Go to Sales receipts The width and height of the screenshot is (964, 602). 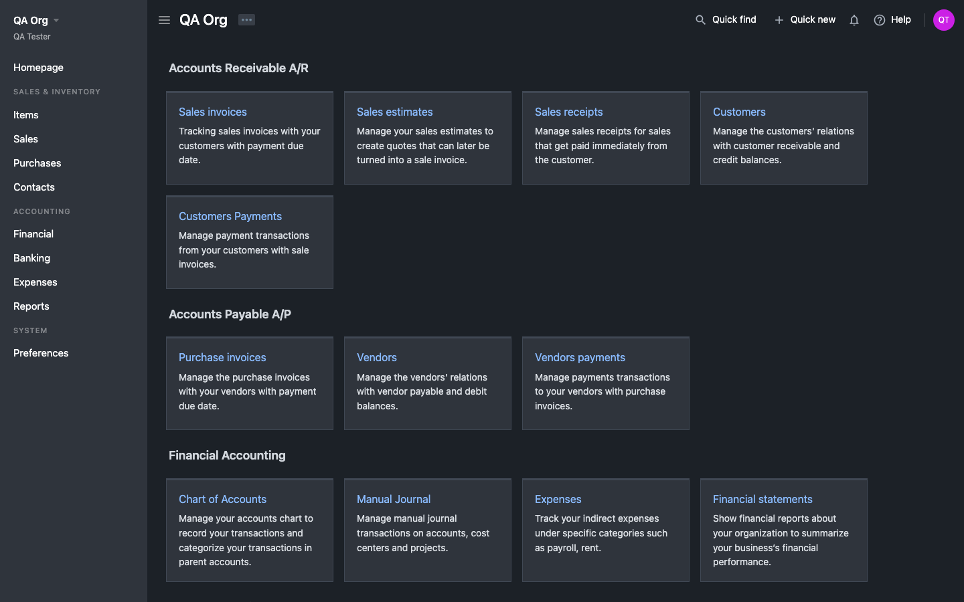569,112
